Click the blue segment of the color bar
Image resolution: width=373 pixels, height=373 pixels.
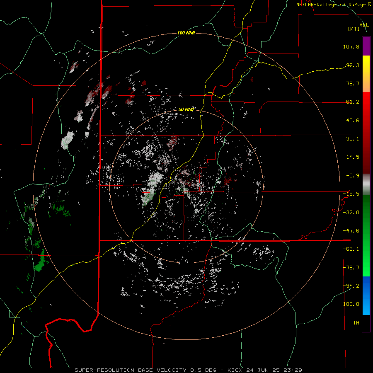366,295
